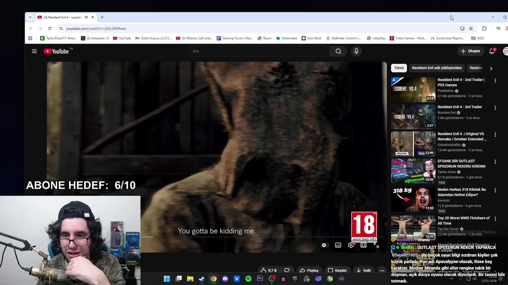Screen dimensions: 508x285
Task: Select the Tümü filter chip
Action: 399,68
